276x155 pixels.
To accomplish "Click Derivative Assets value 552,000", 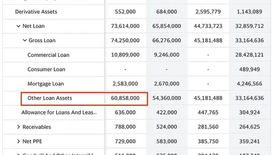I will (x=125, y=12).
